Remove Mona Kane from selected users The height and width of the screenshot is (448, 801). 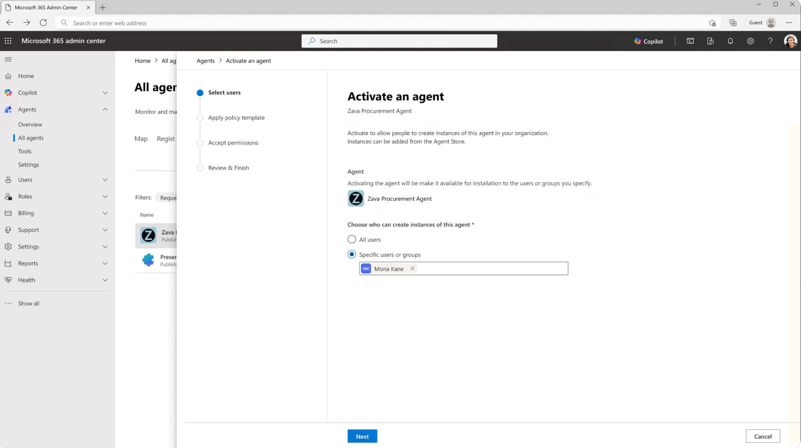click(412, 269)
